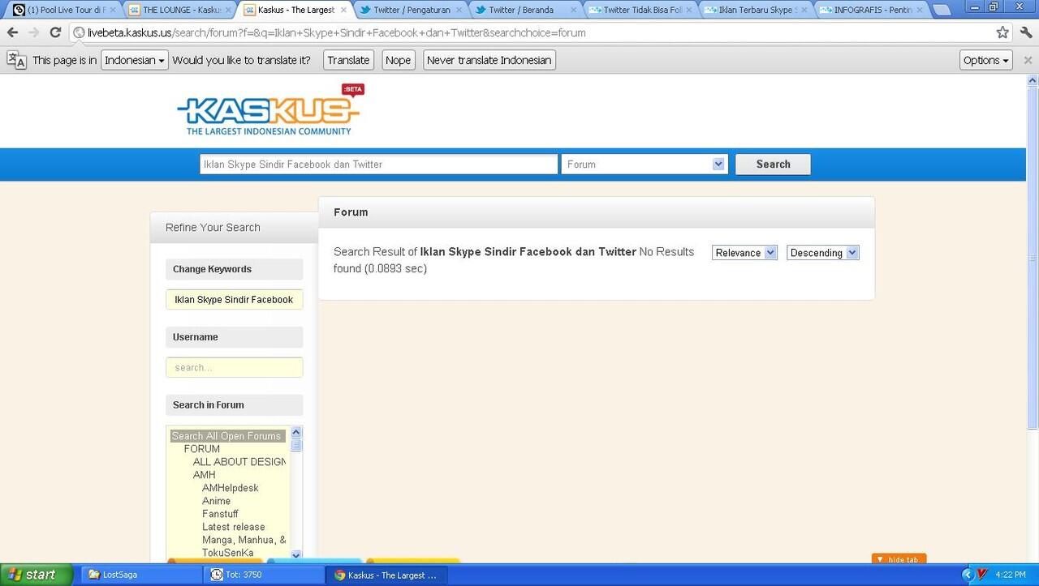
Task: Click the Translate button
Action: click(x=348, y=60)
